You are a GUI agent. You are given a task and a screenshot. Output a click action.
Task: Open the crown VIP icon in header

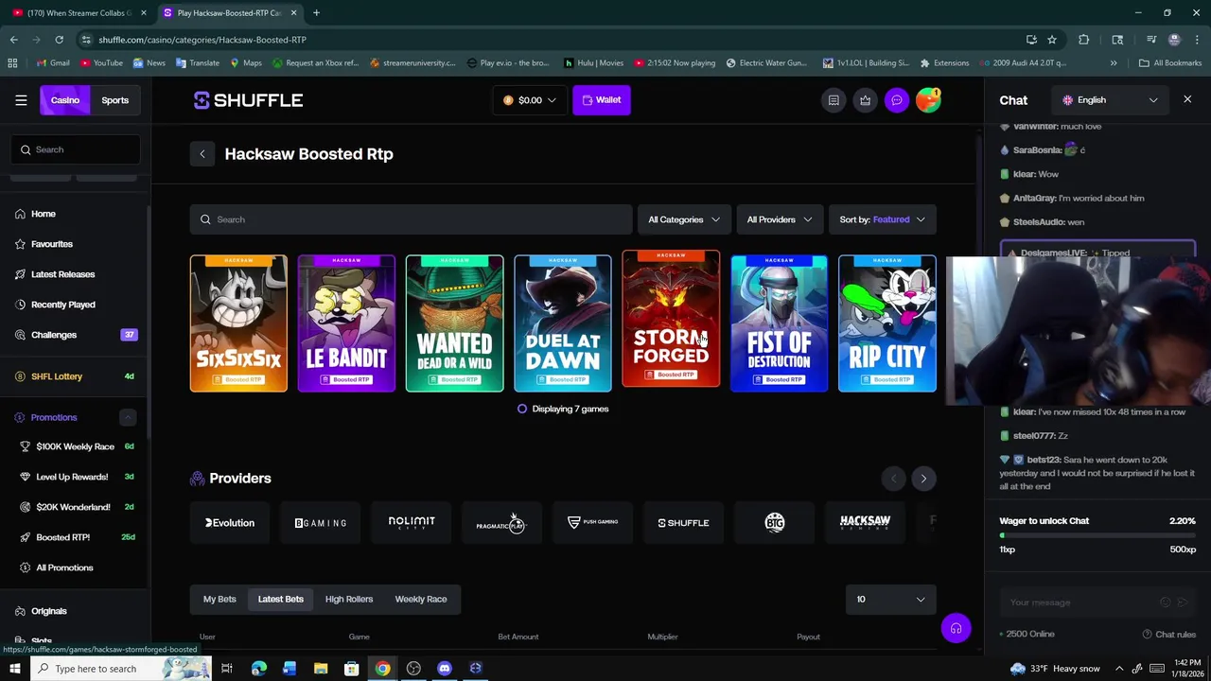865,100
